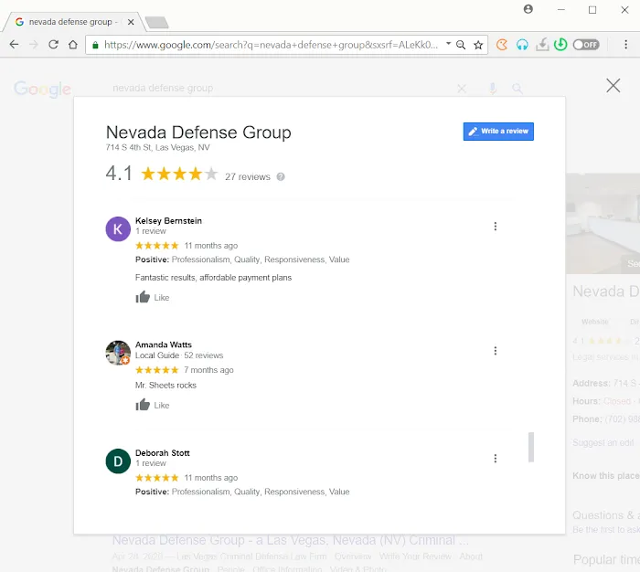Screen dimensions: 640x572
Task: Click the help icon beside 27 reviews
Action: point(281,176)
